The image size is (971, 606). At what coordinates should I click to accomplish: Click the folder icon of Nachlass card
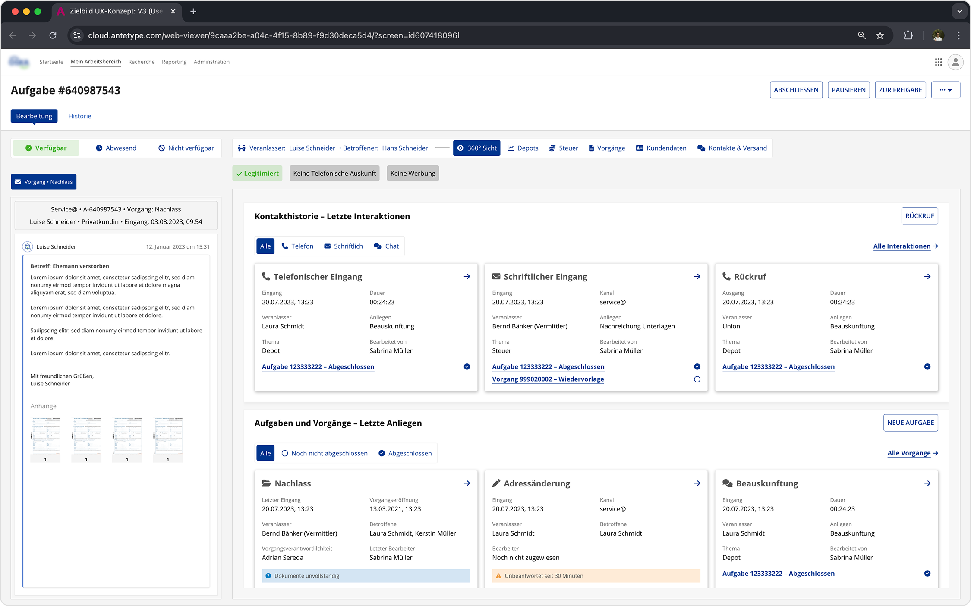coord(267,483)
